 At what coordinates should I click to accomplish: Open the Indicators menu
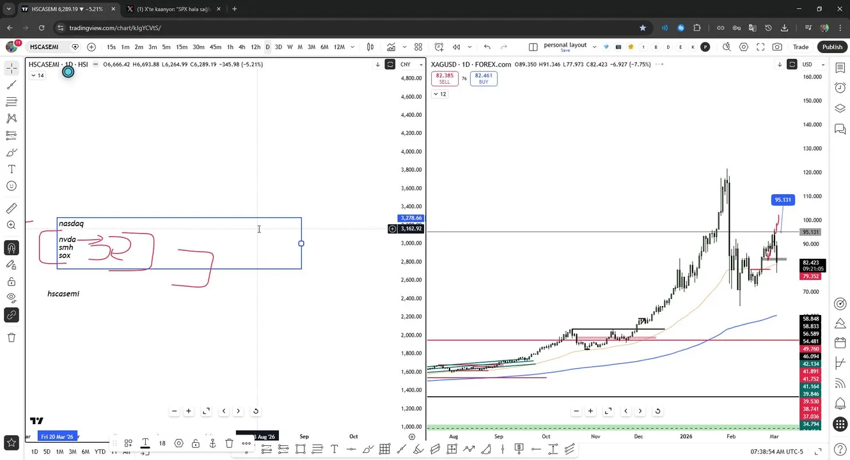pos(391,47)
